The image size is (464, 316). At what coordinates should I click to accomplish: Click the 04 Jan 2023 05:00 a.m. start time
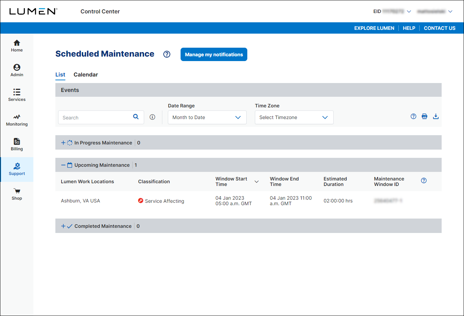(x=234, y=201)
